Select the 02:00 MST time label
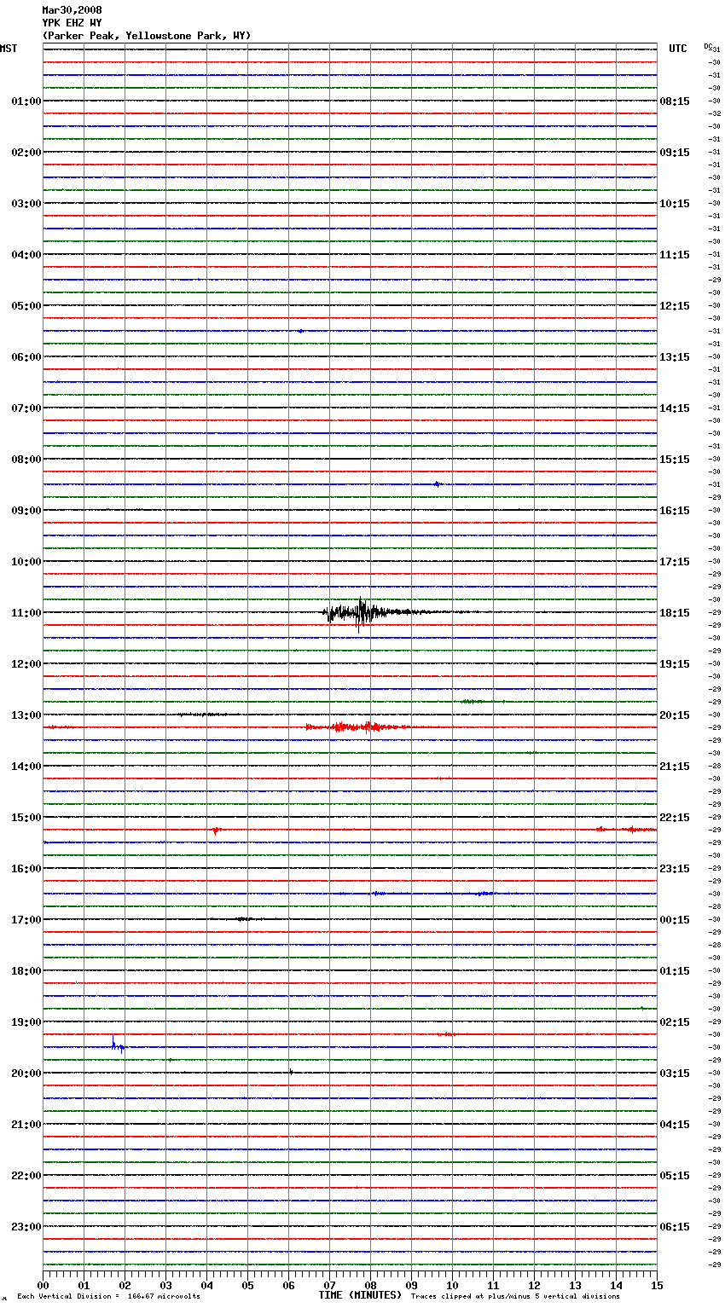The height and width of the screenshot is (1308, 725). coord(26,153)
